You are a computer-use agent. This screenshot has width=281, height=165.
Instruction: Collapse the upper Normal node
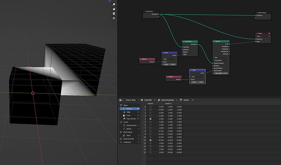coord(141,59)
